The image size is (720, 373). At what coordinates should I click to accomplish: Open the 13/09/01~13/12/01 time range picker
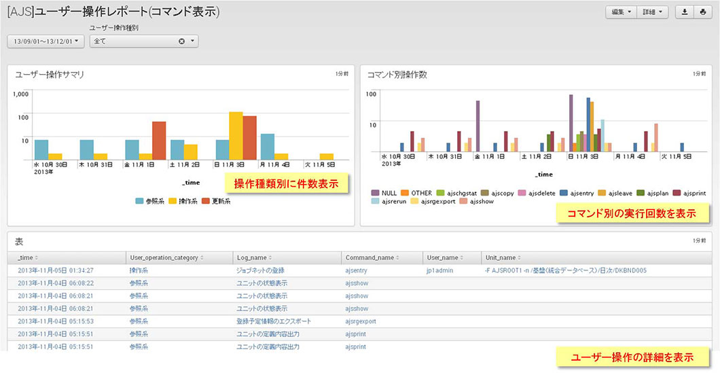pos(46,41)
